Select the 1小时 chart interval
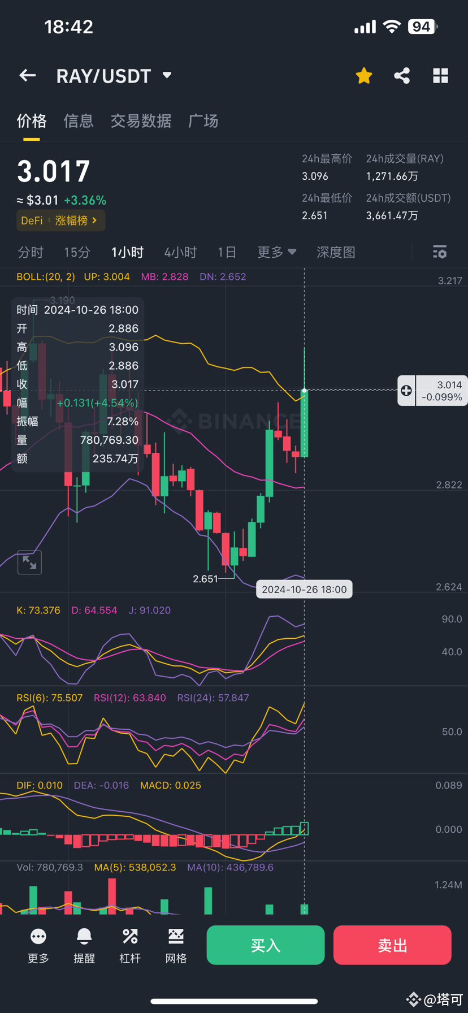Screen dimensions: 468x1013 (x=127, y=252)
